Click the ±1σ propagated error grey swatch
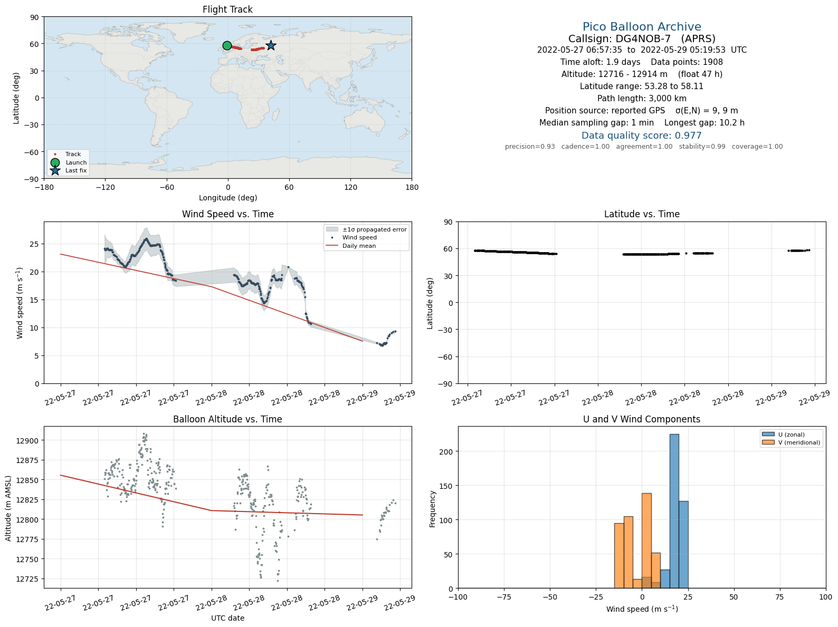Screen dimensions: 838x627 (x=332, y=229)
